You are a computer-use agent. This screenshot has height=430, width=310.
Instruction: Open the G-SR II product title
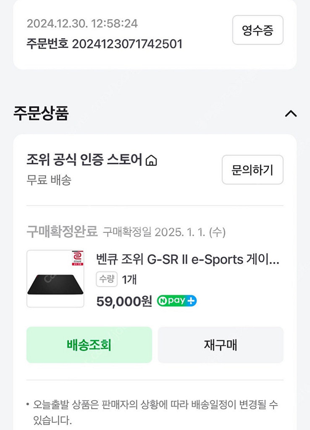(x=188, y=259)
